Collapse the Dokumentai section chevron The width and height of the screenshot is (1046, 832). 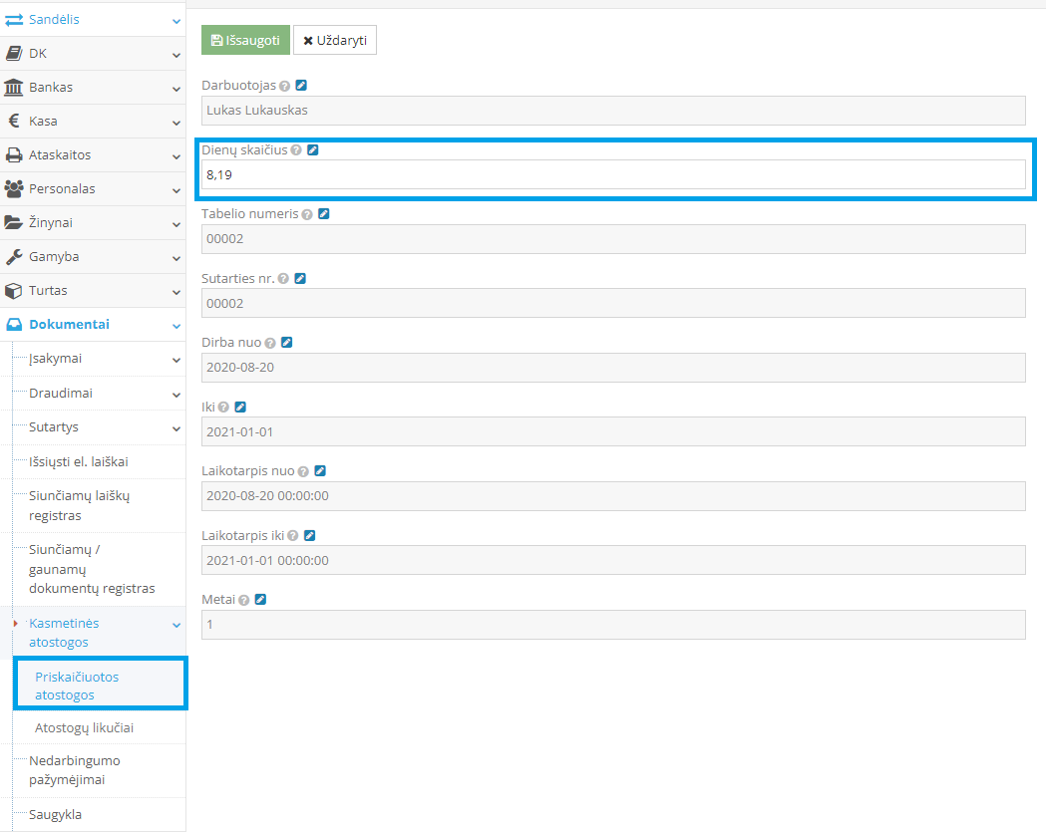click(176, 325)
